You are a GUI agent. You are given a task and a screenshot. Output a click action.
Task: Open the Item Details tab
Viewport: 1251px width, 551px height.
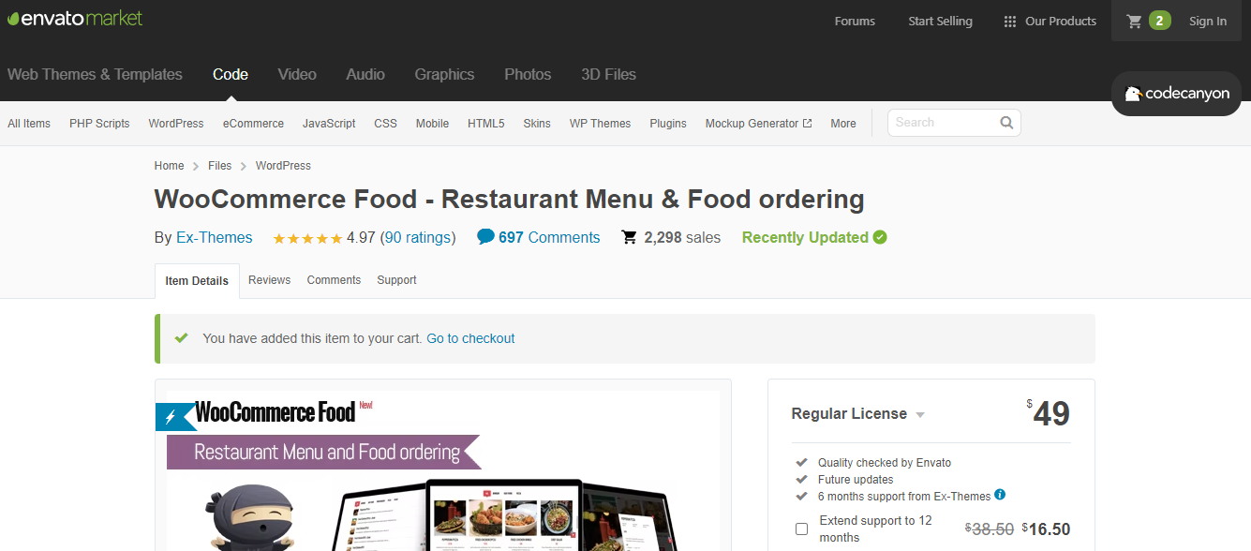pos(197,281)
